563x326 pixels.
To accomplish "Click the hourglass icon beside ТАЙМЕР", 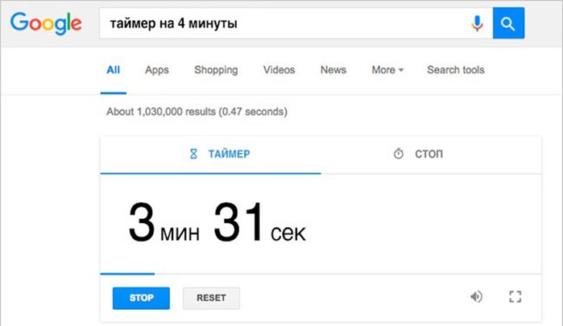I will 193,154.
